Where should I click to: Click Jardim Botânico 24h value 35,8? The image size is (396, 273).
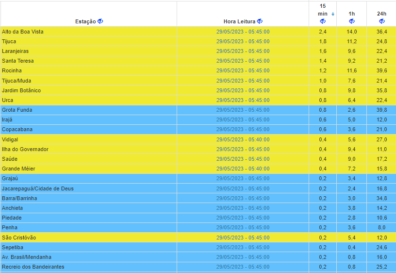[382, 90]
